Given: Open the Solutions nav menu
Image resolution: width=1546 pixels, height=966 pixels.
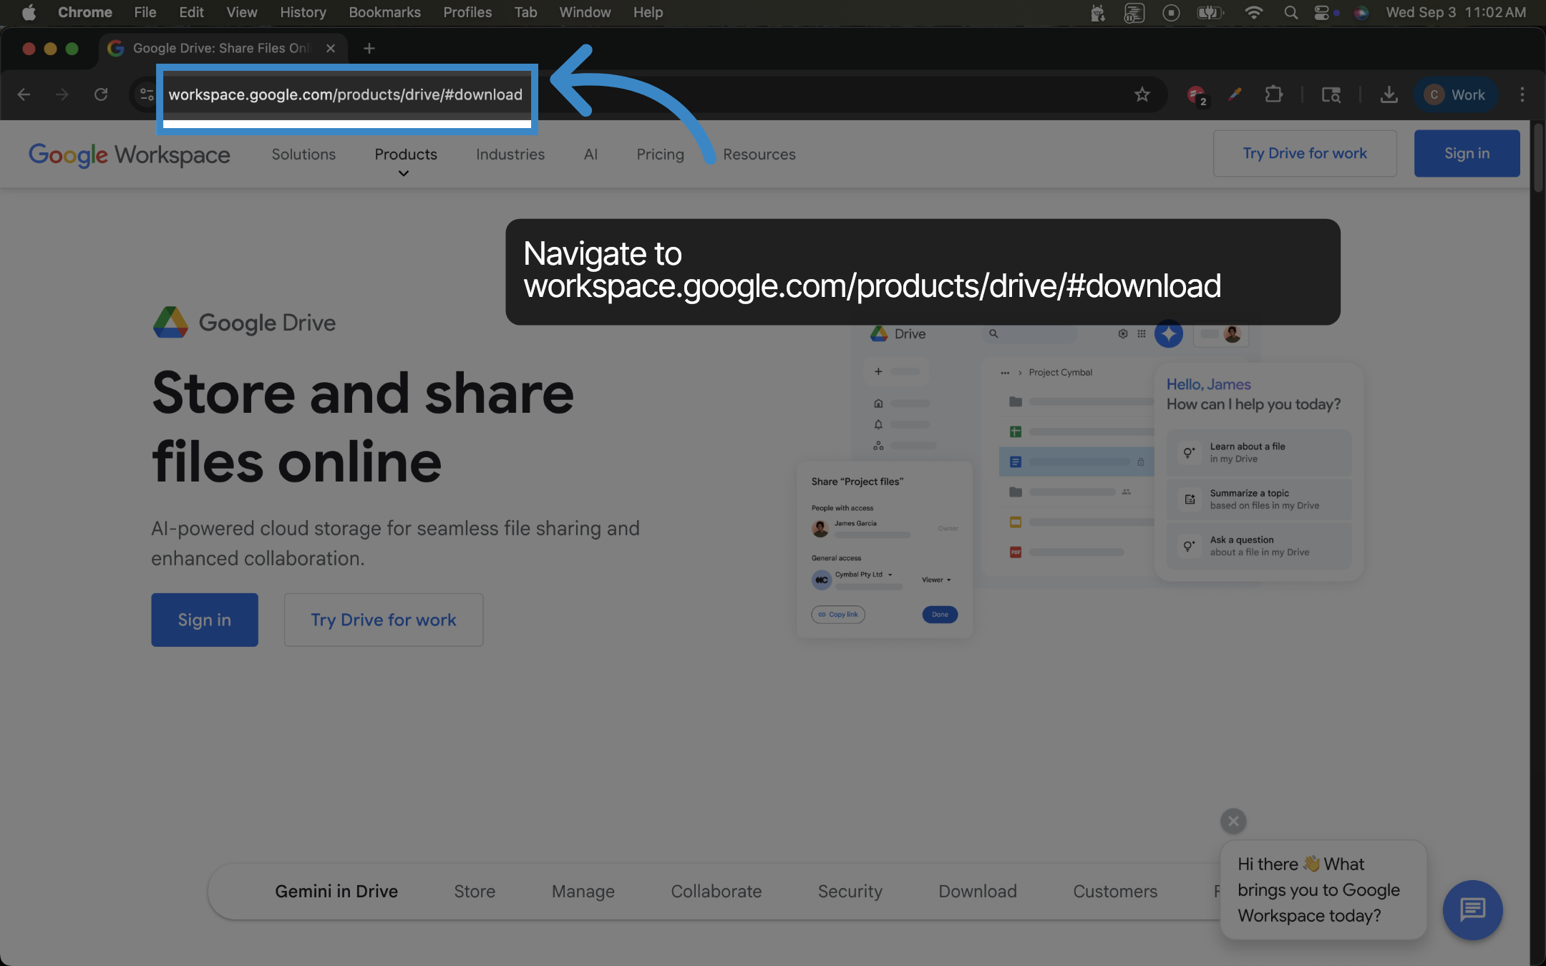Looking at the screenshot, I should [x=303, y=154].
